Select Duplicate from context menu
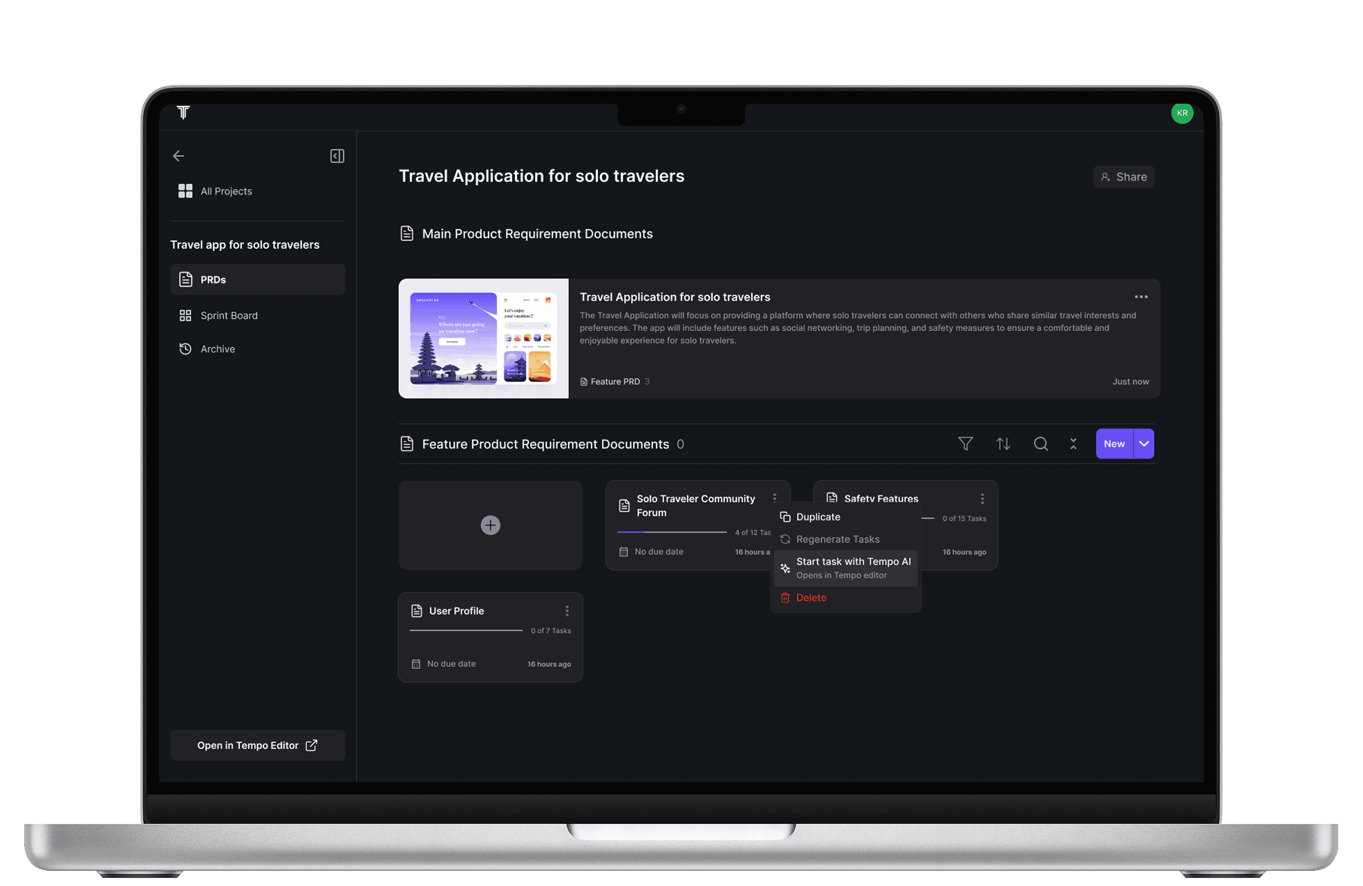Image resolution: width=1363 pixels, height=886 pixels. tap(818, 517)
